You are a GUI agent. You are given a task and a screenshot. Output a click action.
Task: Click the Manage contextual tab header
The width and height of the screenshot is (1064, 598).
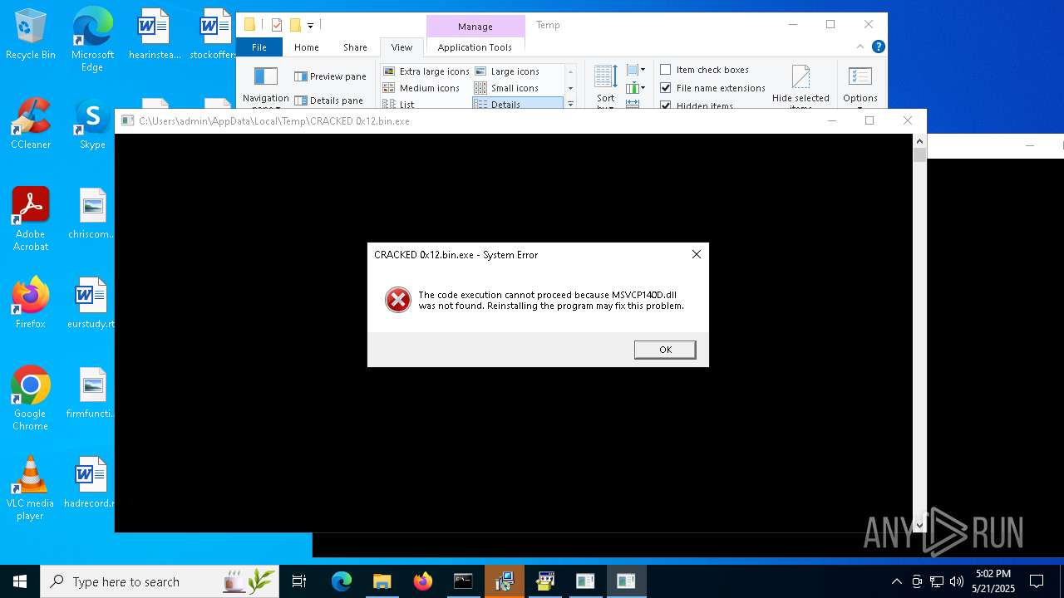pyautogui.click(x=475, y=27)
